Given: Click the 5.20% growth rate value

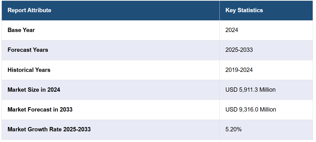Looking at the screenshot, I should tap(233, 129).
